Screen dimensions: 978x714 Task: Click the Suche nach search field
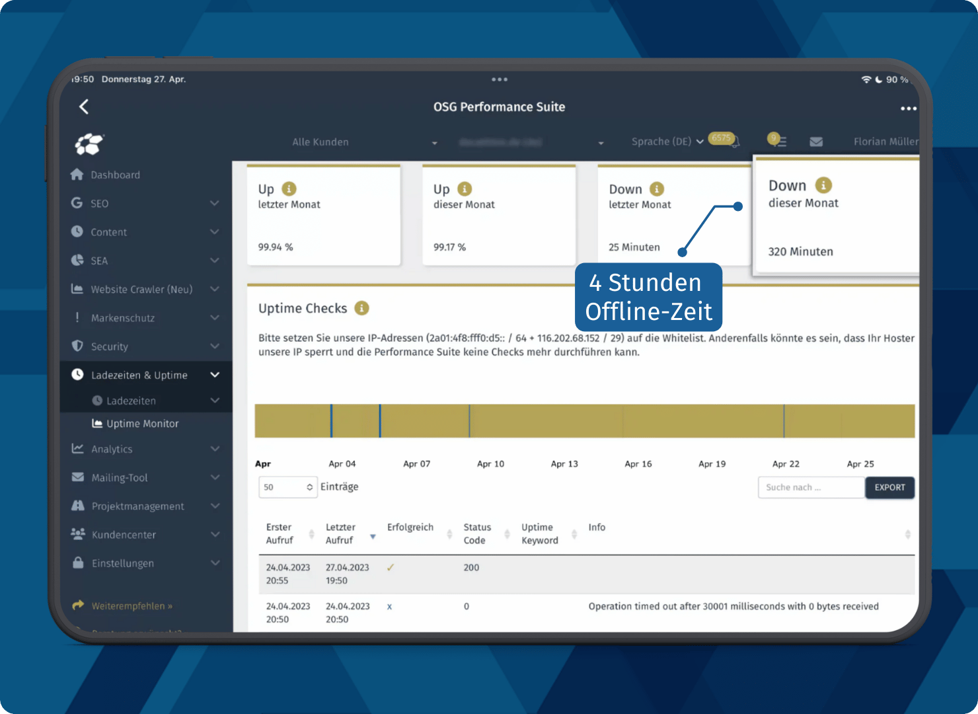[811, 487]
